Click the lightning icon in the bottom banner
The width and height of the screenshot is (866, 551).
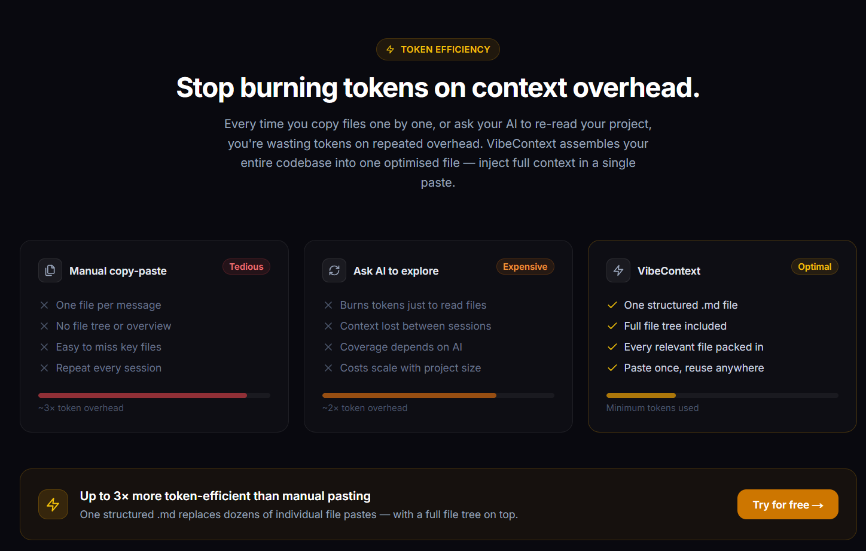point(53,504)
